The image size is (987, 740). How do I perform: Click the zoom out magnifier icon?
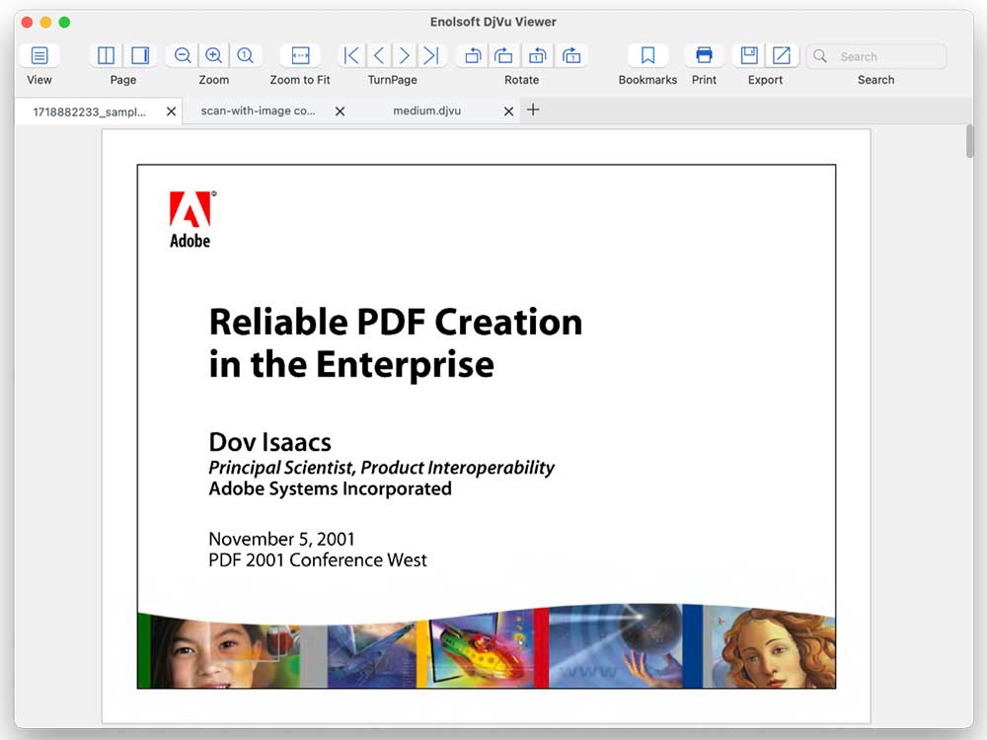coord(183,55)
